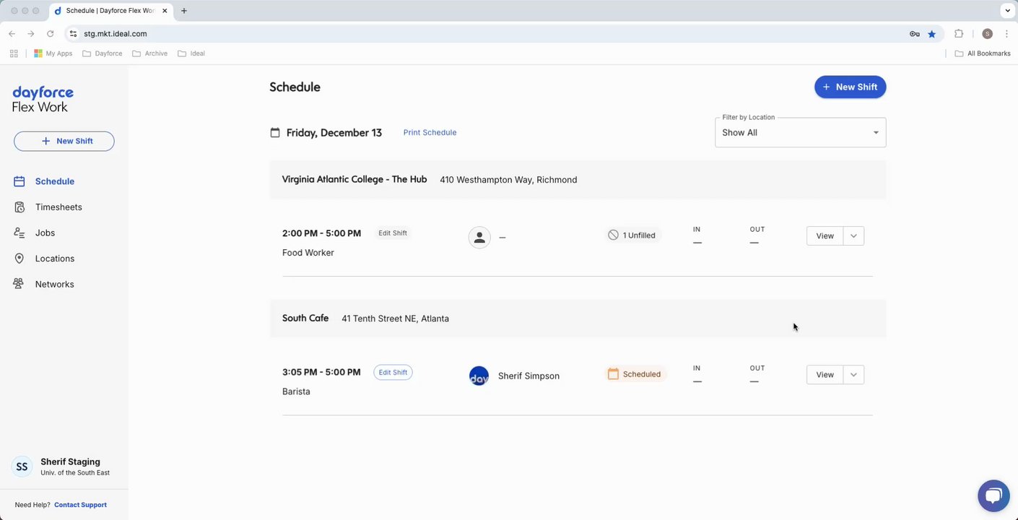Open the chat support bubble icon
Image resolution: width=1018 pixels, height=520 pixels.
tap(993, 495)
